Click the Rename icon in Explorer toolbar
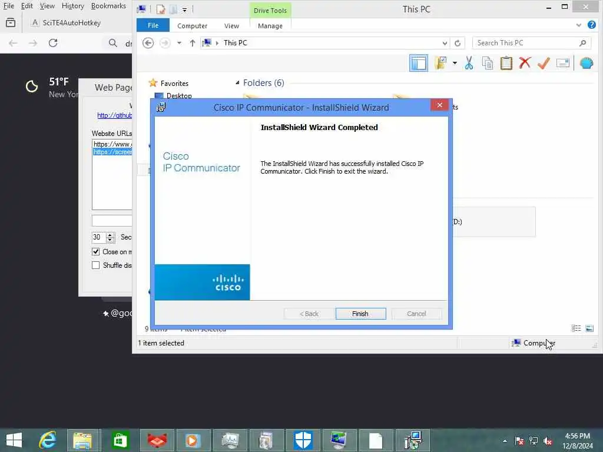 pos(562,63)
